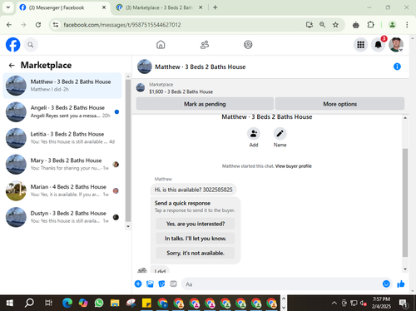This screenshot has height=311, width=416.
Task: Open the zoom magnifier icon in address bar
Action: pyautogui.click(x=322, y=25)
